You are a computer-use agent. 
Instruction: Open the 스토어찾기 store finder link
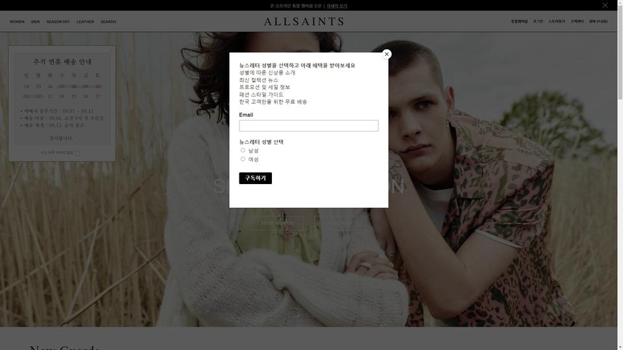[x=557, y=21]
